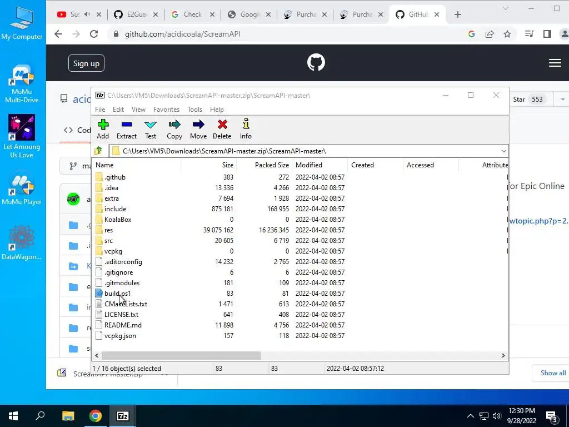Open File Explorer from the taskbar
The height and width of the screenshot is (427, 569).
coord(68,416)
